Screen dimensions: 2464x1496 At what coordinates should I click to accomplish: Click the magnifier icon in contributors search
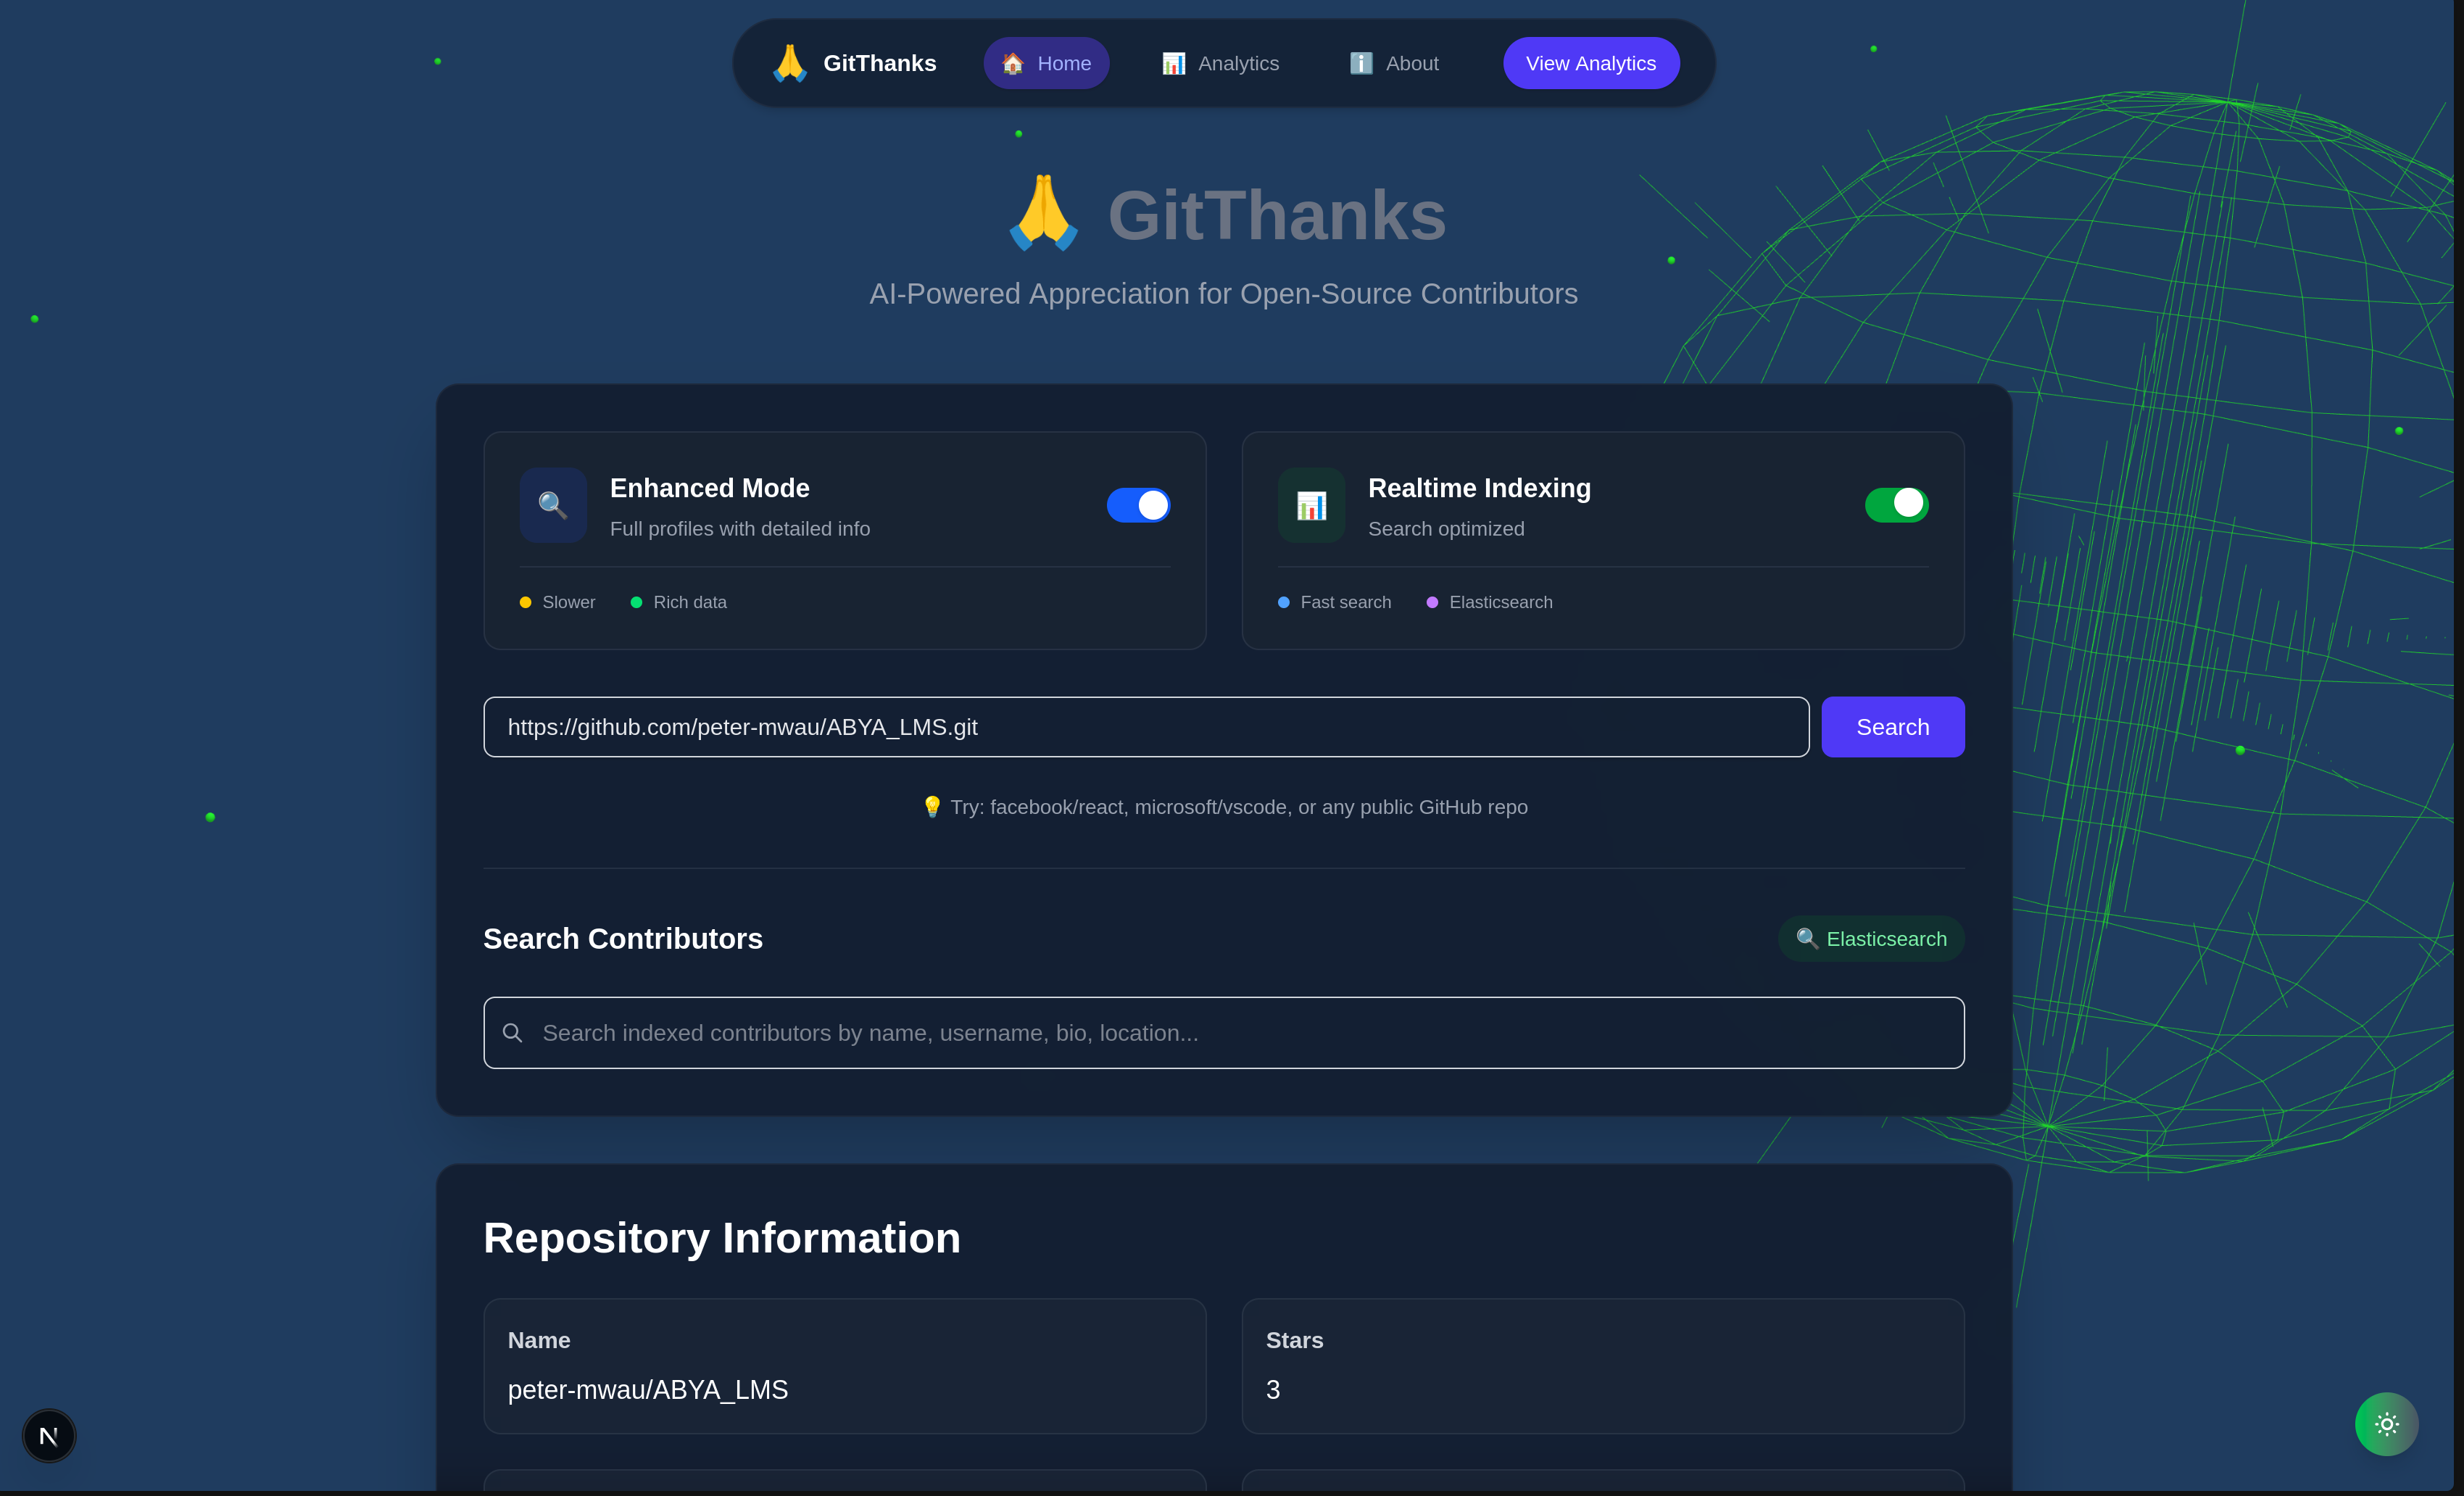(512, 1033)
